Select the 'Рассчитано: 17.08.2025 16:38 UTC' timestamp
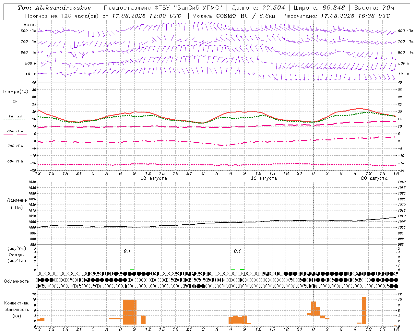This screenshot has width=415, height=332. point(337,16)
